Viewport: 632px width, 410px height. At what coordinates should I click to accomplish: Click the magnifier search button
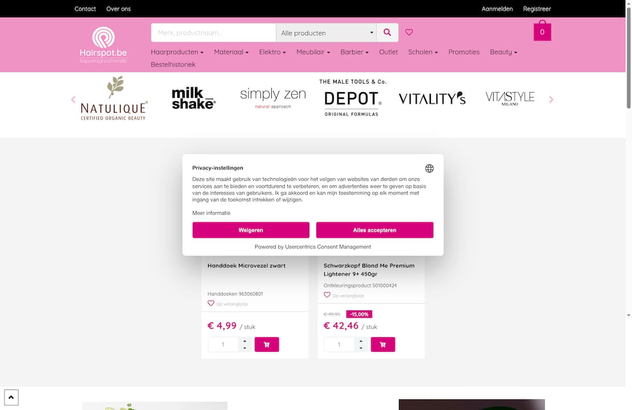click(x=387, y=32)
